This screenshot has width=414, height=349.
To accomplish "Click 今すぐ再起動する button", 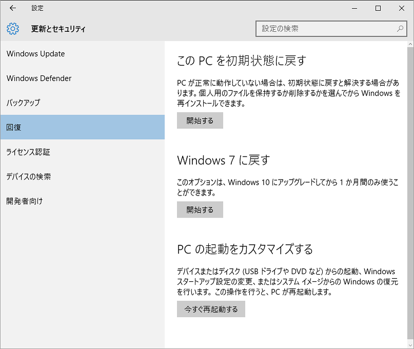I will click(211, 309).
